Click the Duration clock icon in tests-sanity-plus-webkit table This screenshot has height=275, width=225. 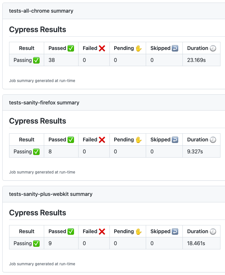(x=213, y=232)
